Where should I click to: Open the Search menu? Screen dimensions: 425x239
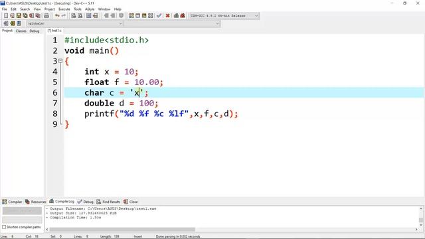25,9
